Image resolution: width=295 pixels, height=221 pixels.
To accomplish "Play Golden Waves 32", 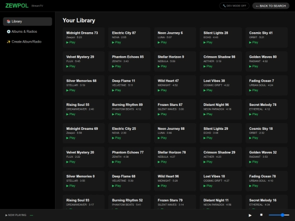I will pyautogui.click(x=253, y=162).
